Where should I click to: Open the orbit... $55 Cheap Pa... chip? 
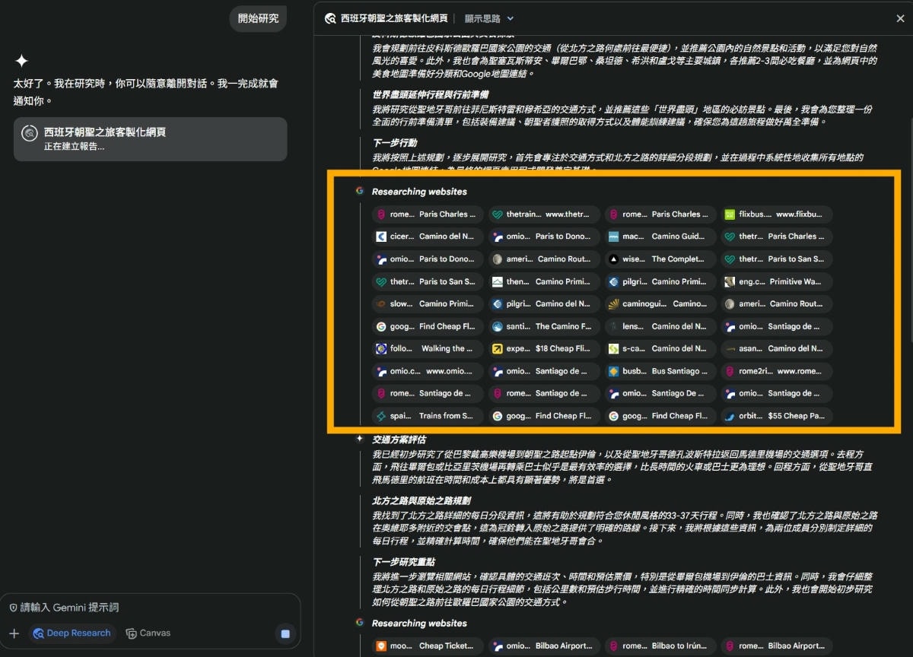(777, 416)
